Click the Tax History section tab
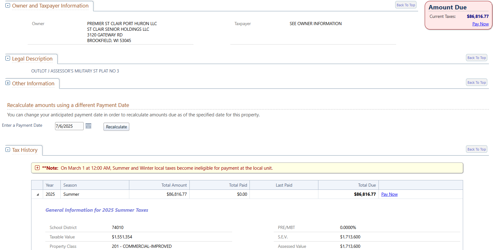Viewport: 493px width, 250px height. pyautogui.click(x=25, y=150)
